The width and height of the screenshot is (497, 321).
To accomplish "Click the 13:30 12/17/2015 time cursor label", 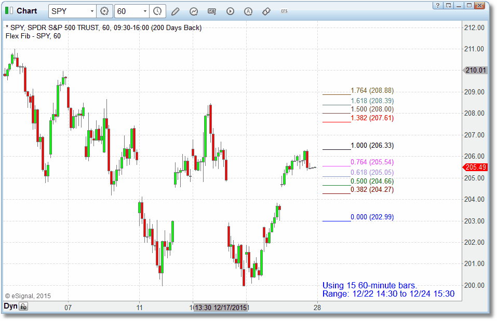I will tap(221, 308).
